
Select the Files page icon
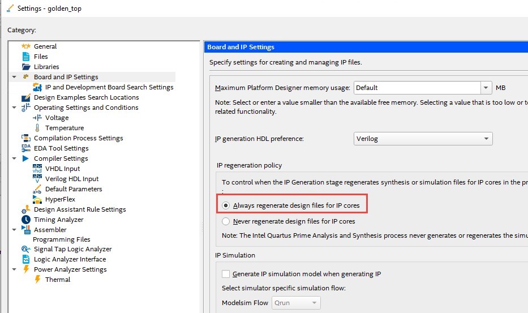25,57
